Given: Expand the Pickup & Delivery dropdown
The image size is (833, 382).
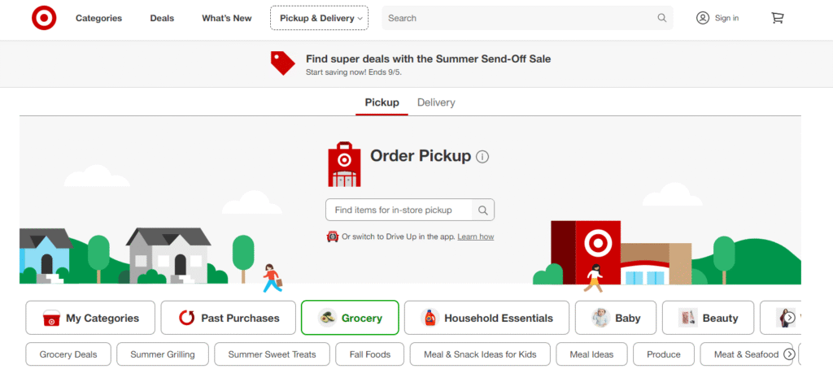Looking at the screenshot, I should click(x=319, y=18).
